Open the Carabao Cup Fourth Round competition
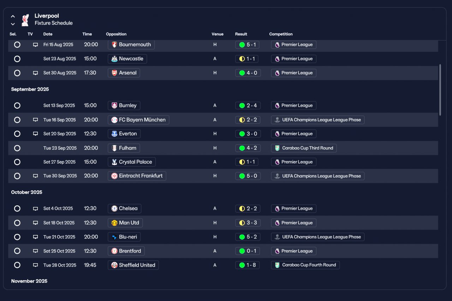The width and height of the screenshot is (452, 301). (x=305, y=265)
